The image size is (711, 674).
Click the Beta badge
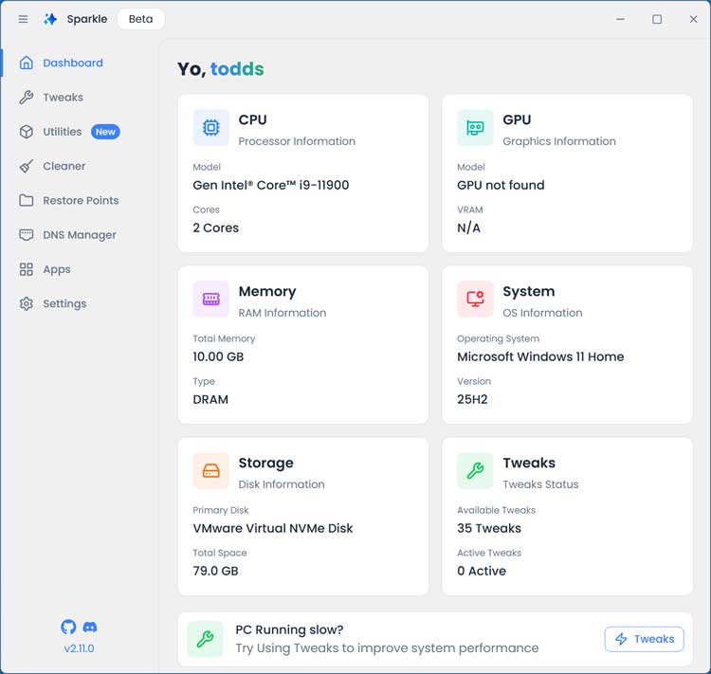140,19
